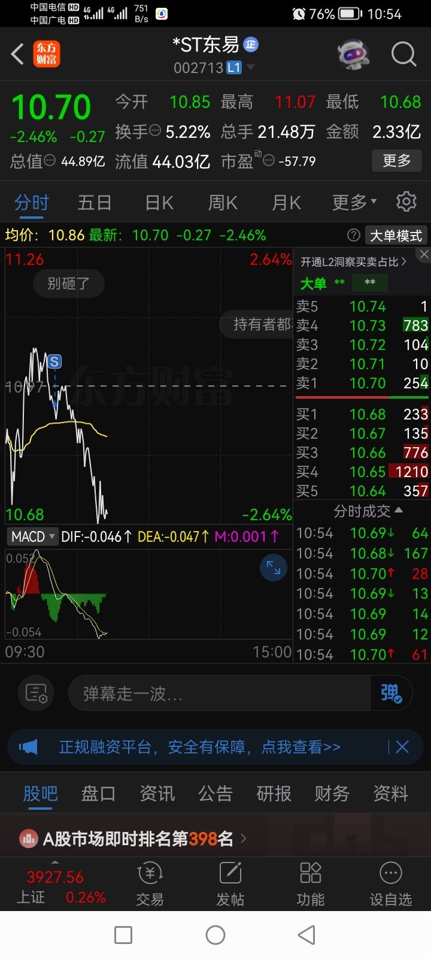Image resolution: width=431 pixels, height=959 pixels.
Task: Tap the 弹幕走一波 input field
Action: tap(219, 693)
